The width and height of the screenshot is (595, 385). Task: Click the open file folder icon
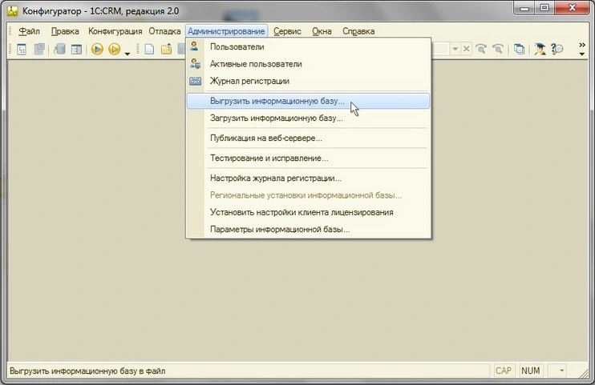167,50
